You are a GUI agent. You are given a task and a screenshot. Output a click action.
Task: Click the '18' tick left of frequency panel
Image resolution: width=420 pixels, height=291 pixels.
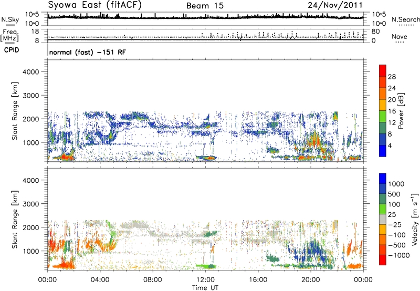(x=35, y=32)
